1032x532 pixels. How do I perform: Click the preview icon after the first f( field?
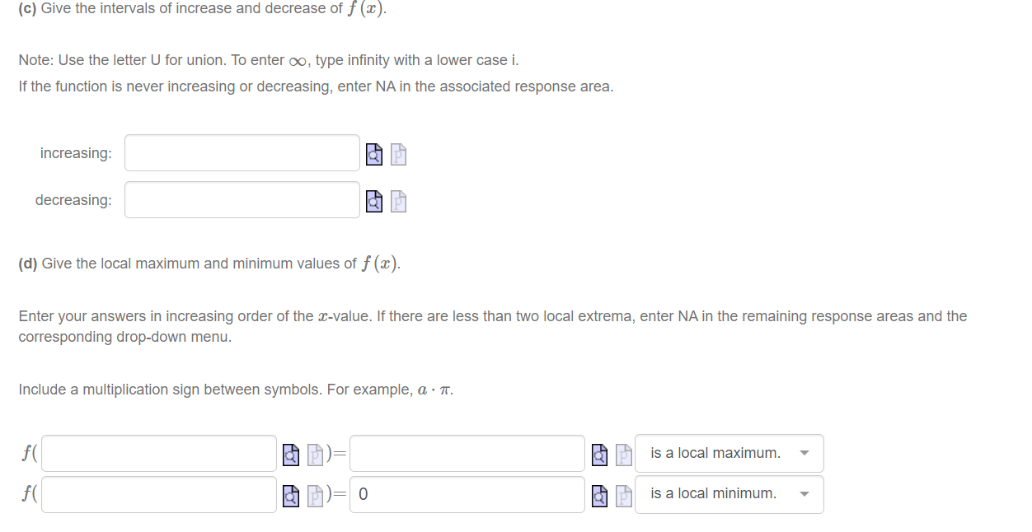point(290,453)
